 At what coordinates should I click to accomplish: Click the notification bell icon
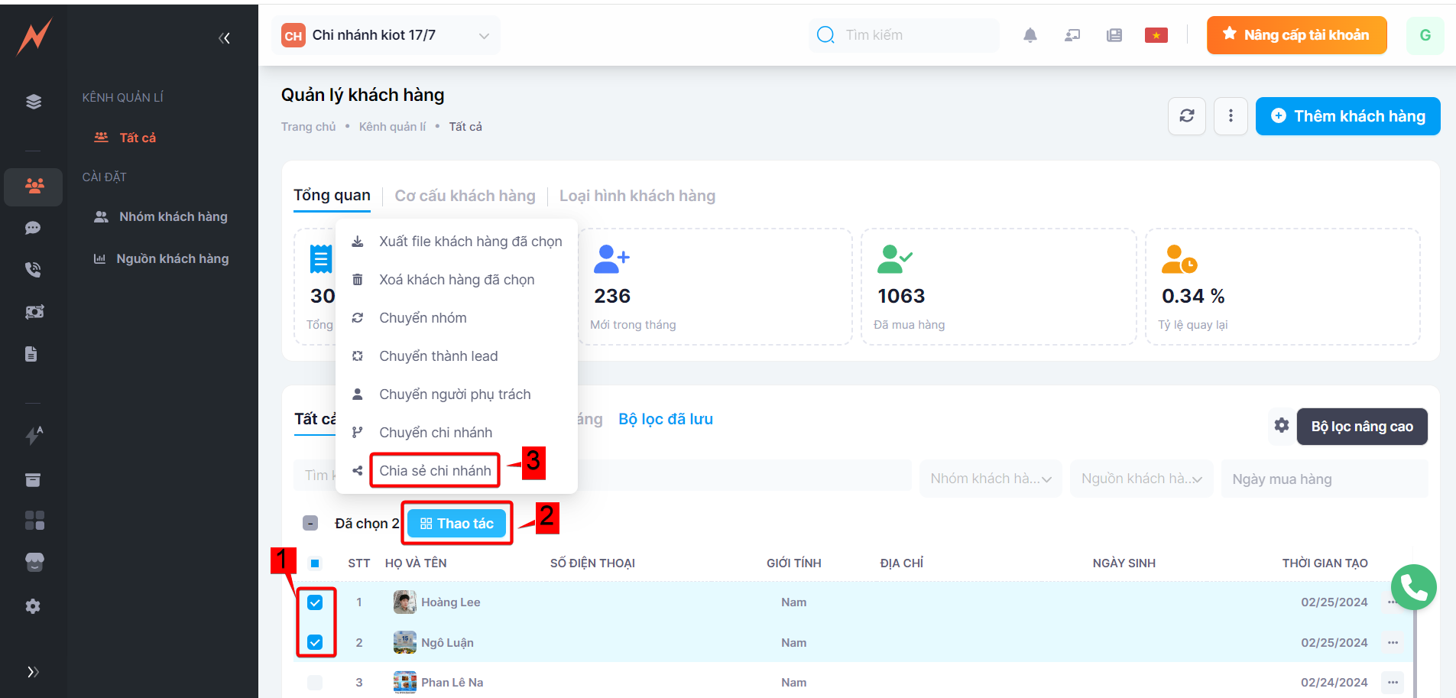1030,35
